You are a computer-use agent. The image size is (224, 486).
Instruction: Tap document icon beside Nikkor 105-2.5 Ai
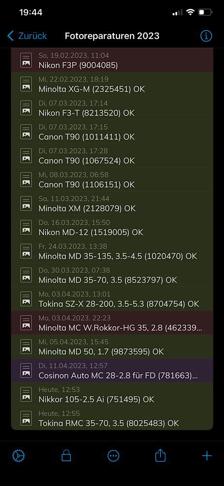tap(26, 394)
